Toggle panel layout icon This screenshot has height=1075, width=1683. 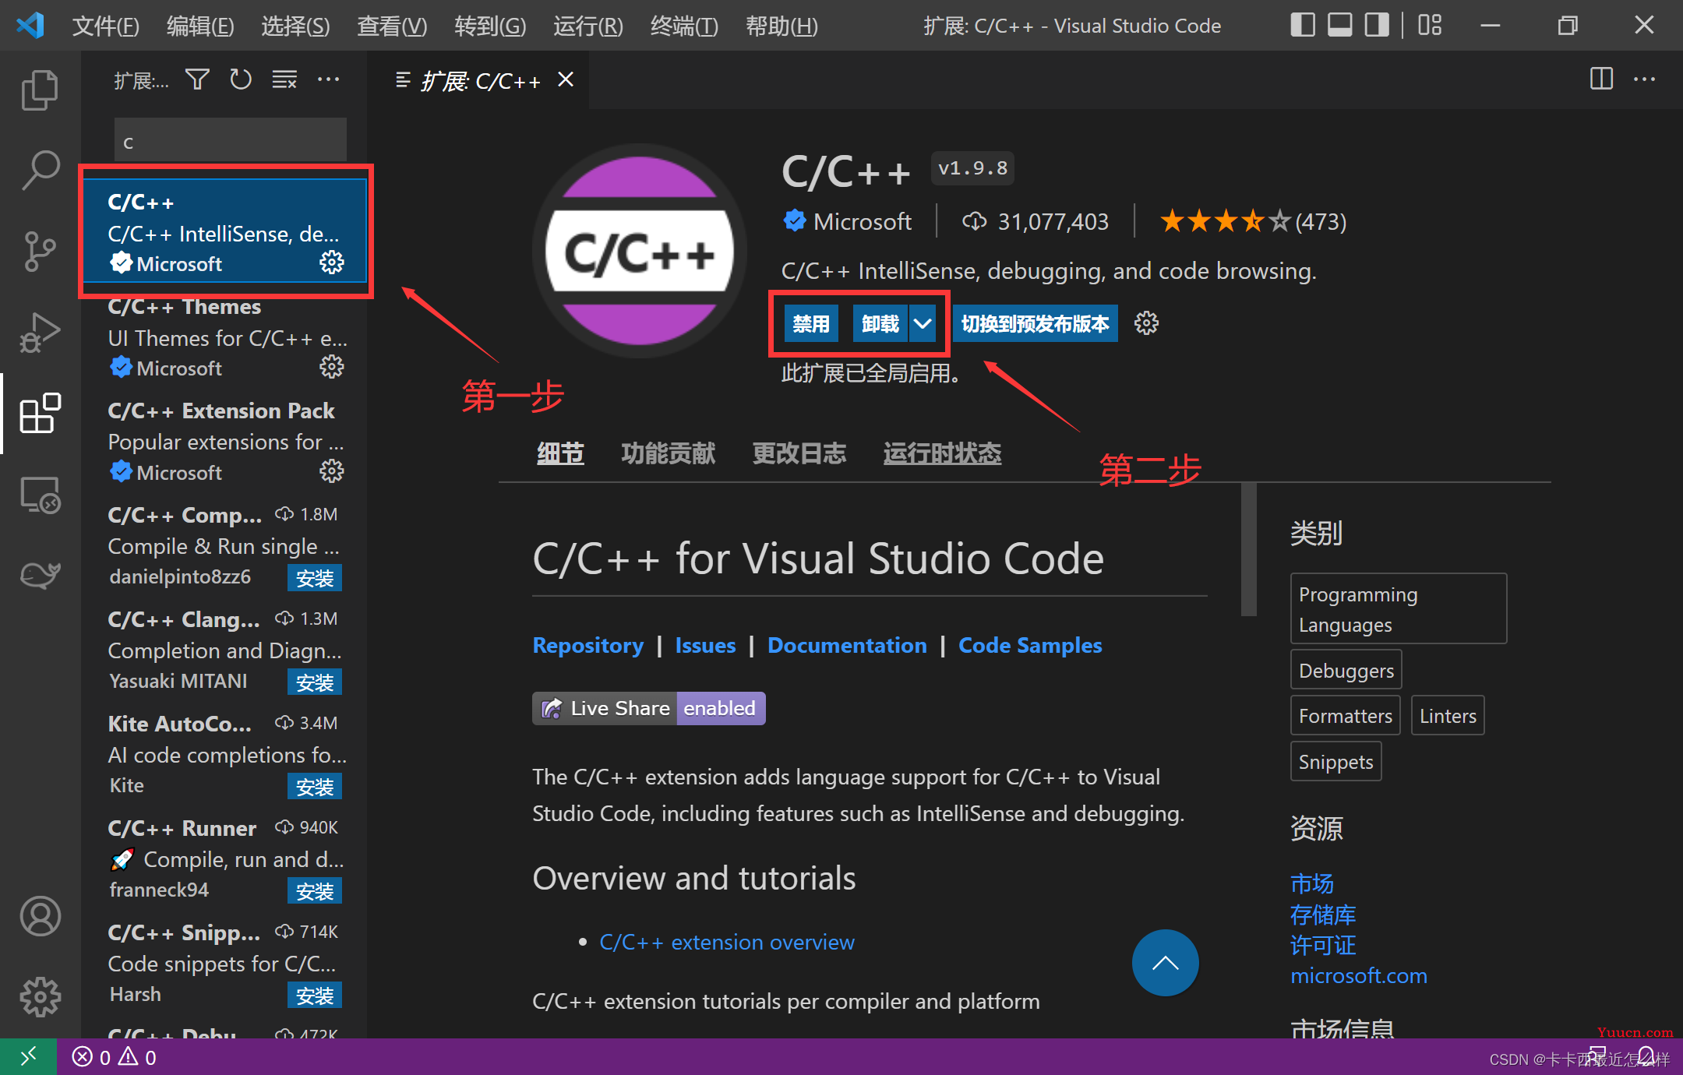[1339, 26]
